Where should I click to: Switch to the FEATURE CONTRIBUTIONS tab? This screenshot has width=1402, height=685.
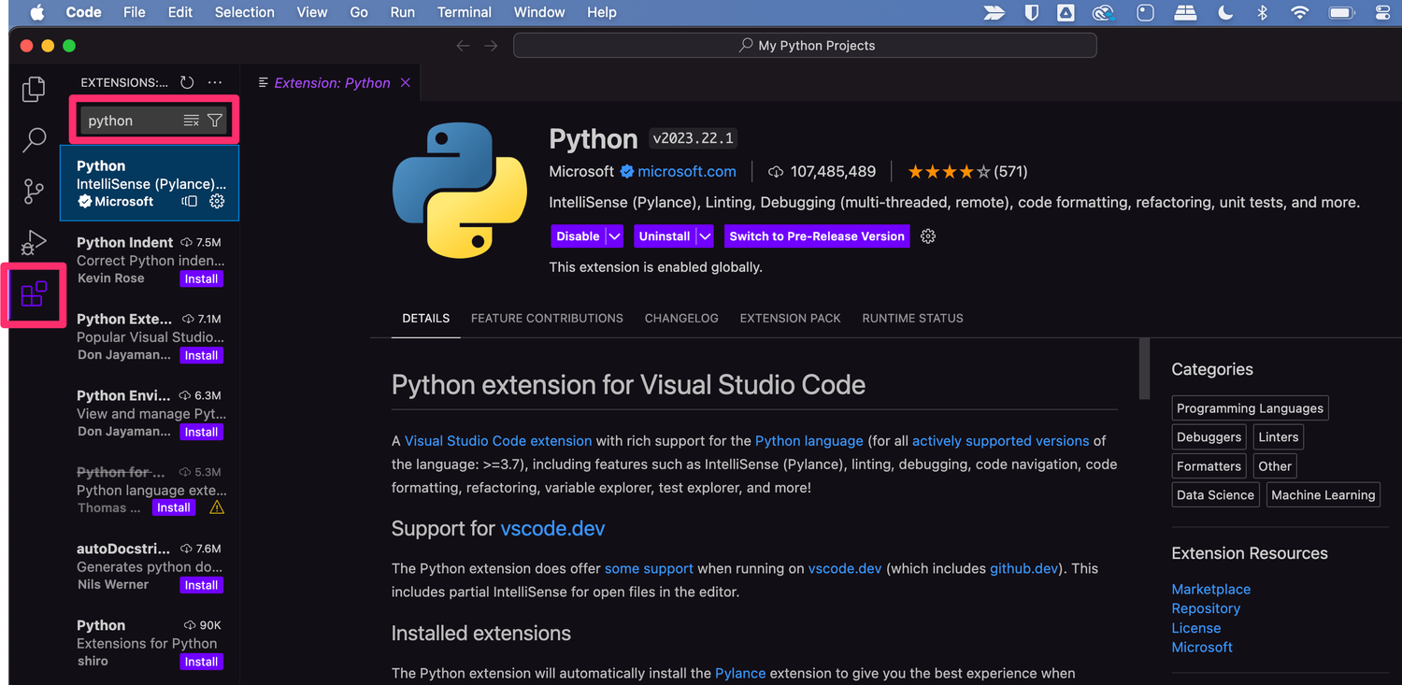tap(547, 318)
